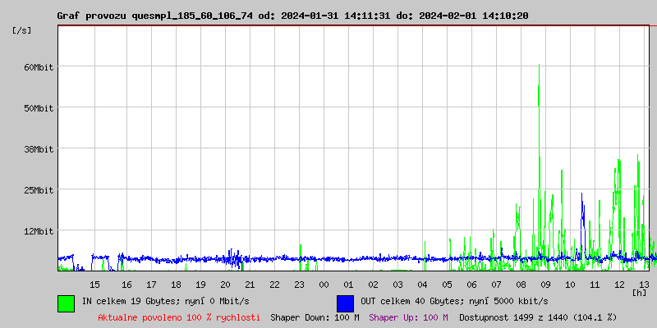Click the red 'Aktualne povoleno 100 % rychlosti' text
This screenshot has width=657, height=328.
click(x=179, y=317)
